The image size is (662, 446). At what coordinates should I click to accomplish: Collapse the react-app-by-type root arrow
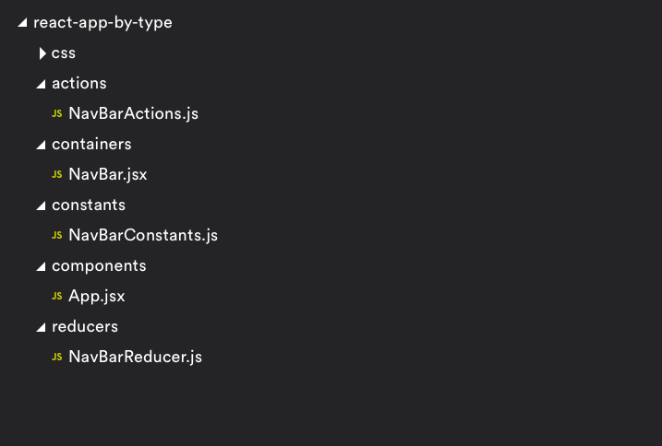pyautogui.click(x=23, y=23)
